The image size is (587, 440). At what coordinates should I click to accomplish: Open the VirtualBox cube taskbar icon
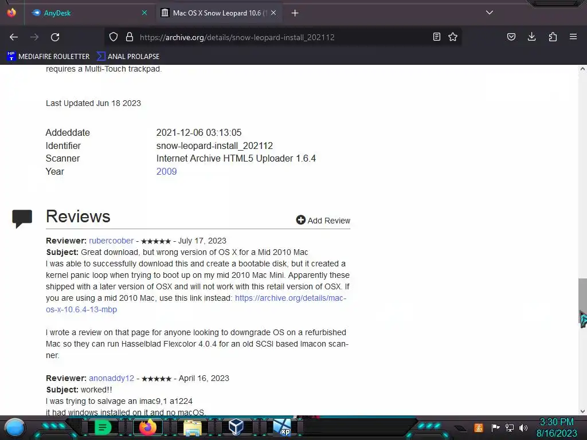(236, 427)
